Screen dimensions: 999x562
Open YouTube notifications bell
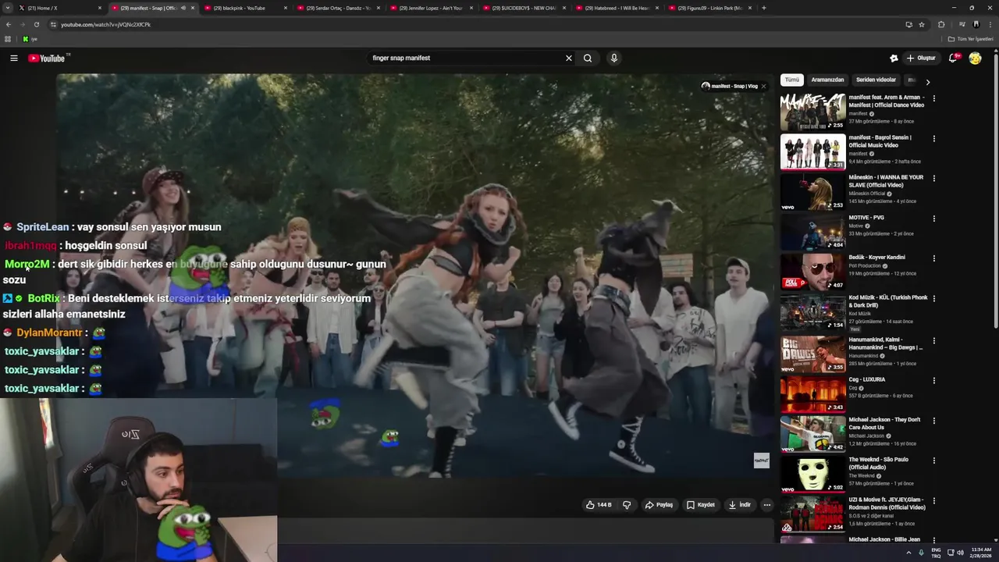click(953, 58)
